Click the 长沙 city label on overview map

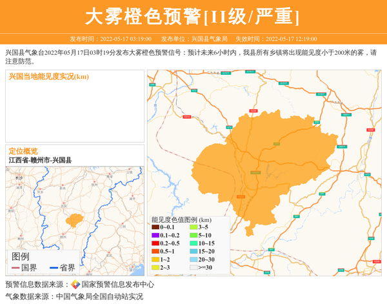click(19, 178)
